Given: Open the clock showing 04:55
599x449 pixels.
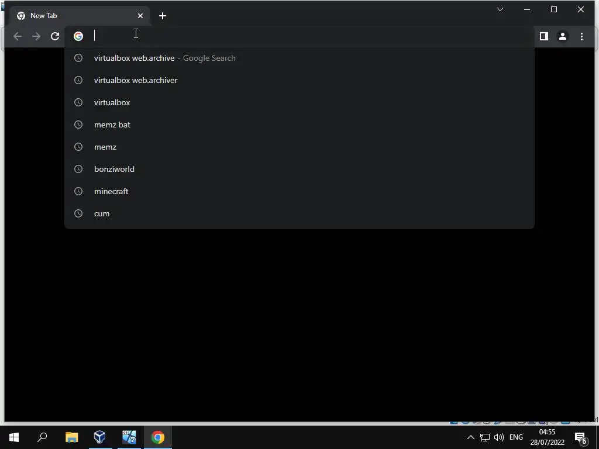Looking at the screenshot, I should 547,437.
